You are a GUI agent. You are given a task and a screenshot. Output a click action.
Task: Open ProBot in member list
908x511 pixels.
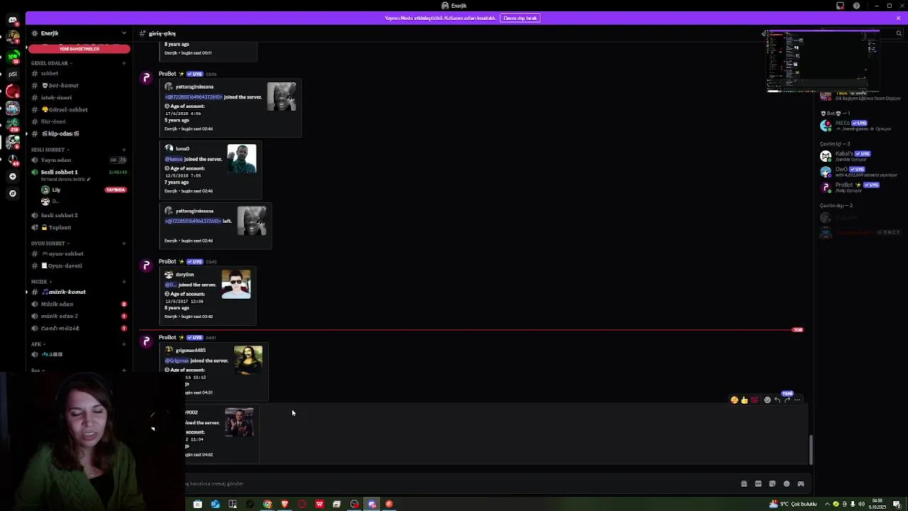[860, 187]
